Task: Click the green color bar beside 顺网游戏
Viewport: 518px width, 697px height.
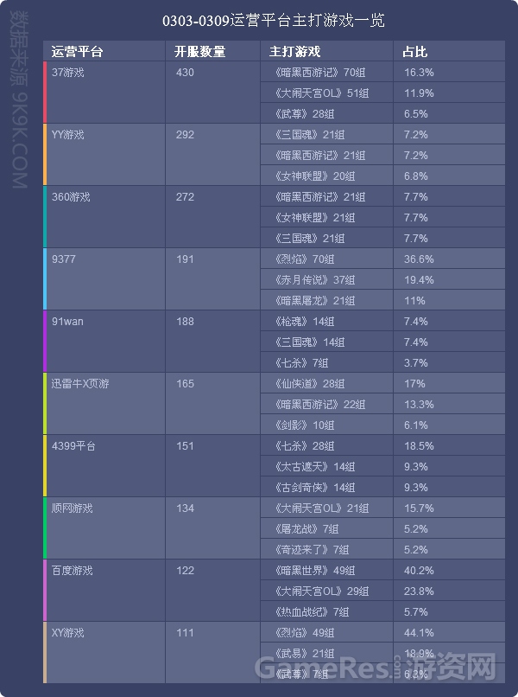Action: point(45,528)
